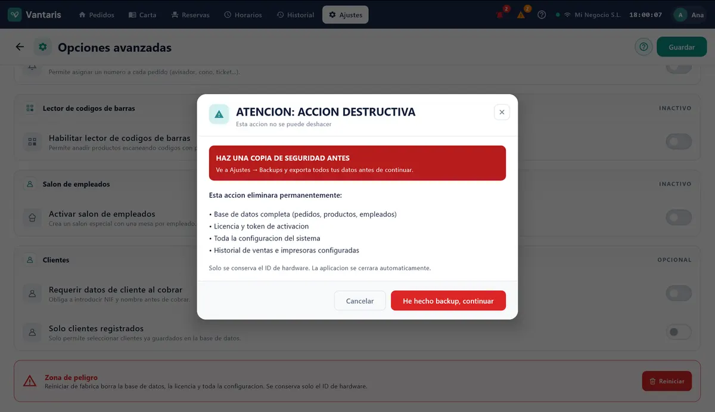This screenshot has width=715, height=412.
Task: Click the Zona de peligro warning triangle
Action: tap(30, 381)
